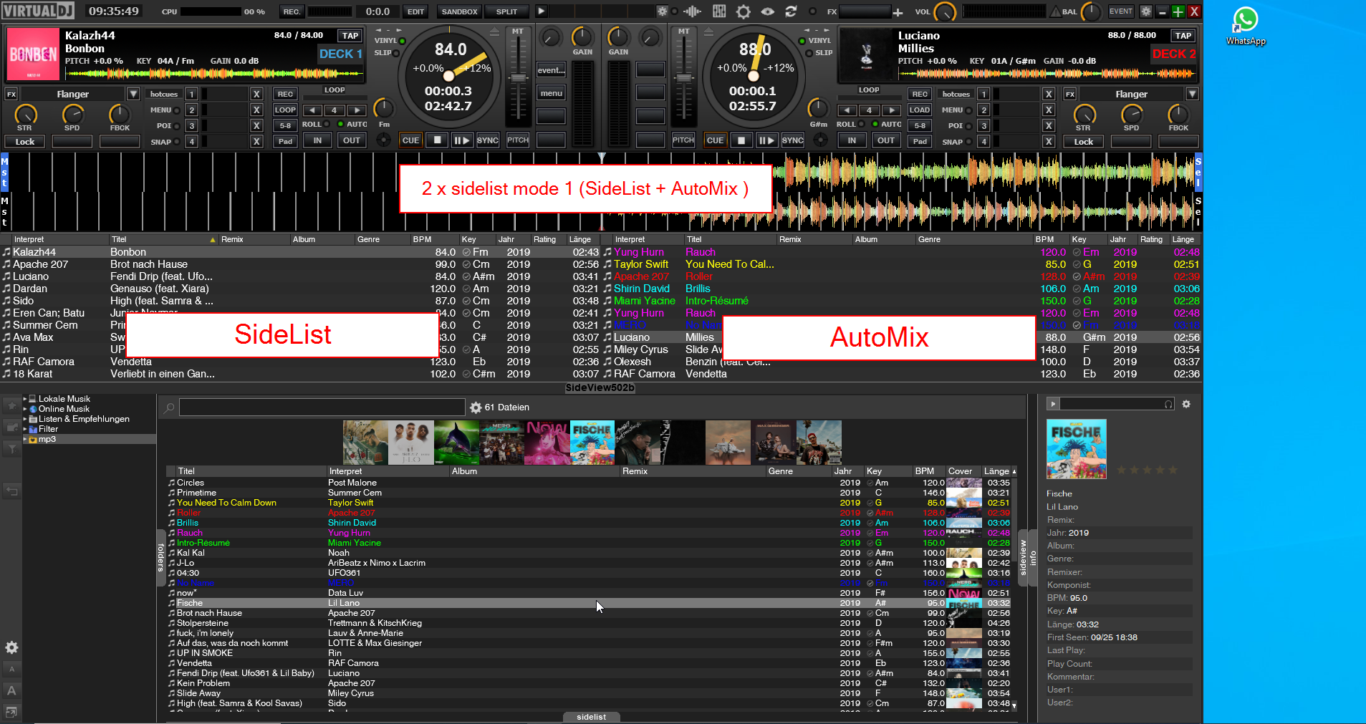Click the eye view icon in top bar

(767, 11)
